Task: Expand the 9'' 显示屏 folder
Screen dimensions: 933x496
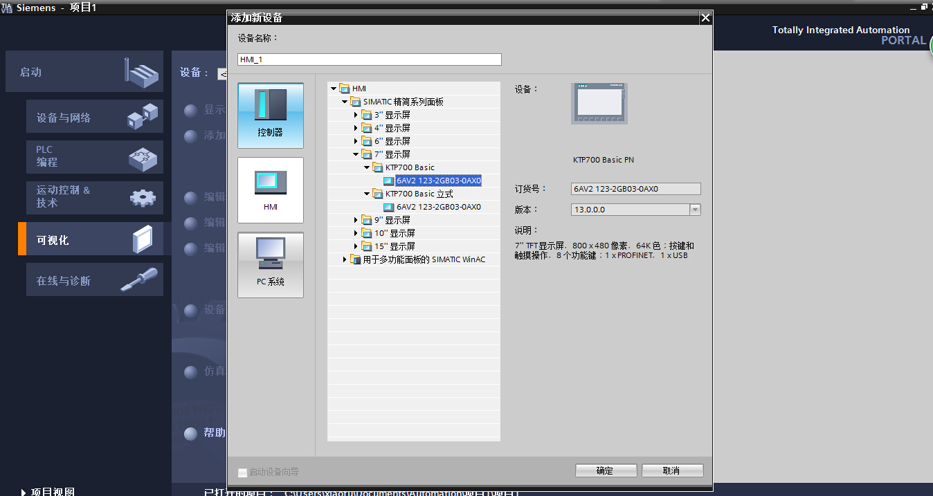Action: click(356, 220)
